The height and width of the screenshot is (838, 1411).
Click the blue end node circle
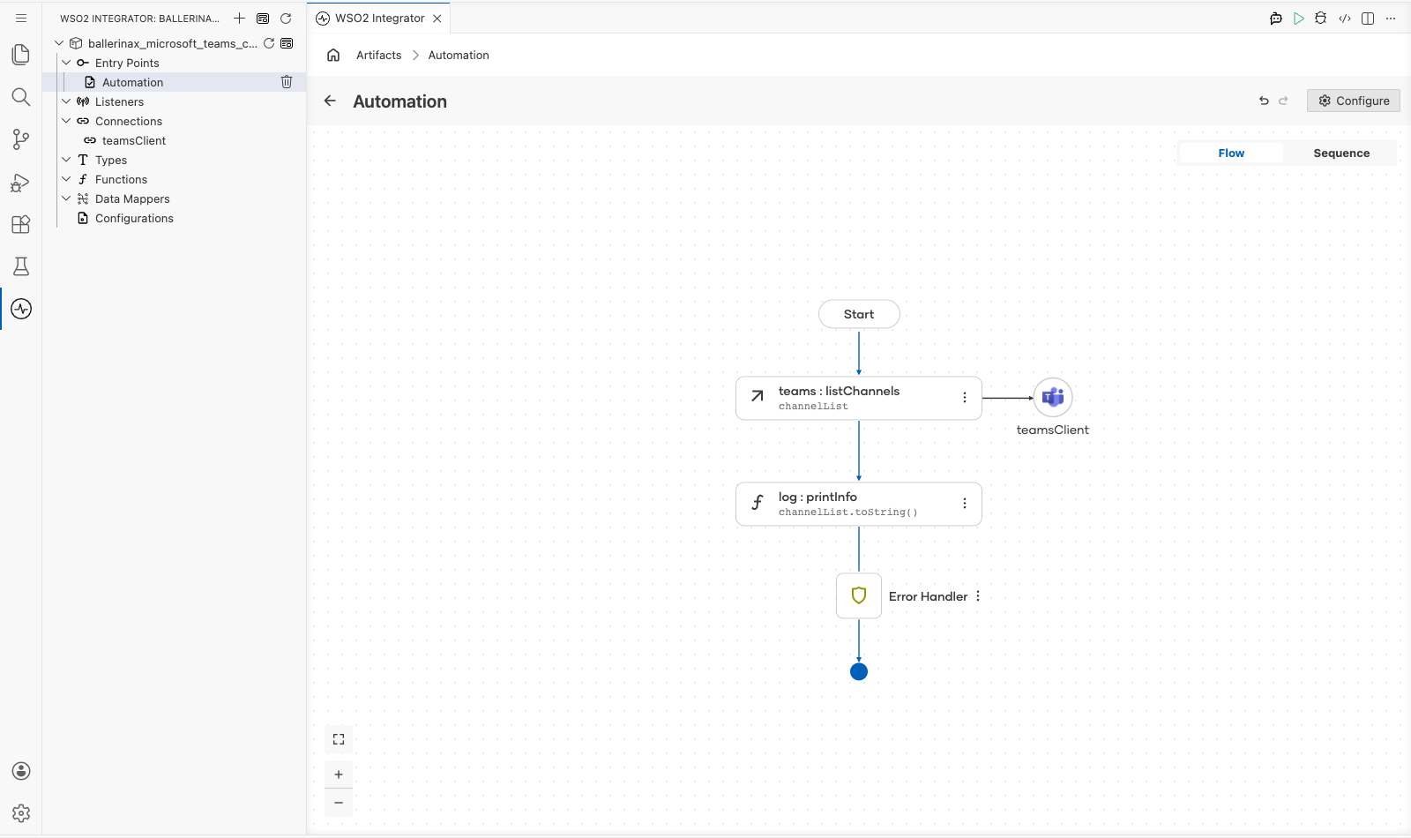pos(859,672)
